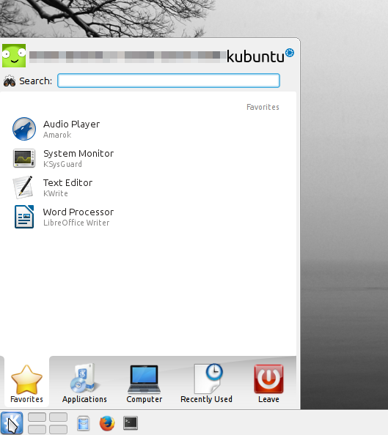The width and height of the screenshot is (388, 435).
Task: Open the Amarok Audio Player icon
Action: (24, 129)
